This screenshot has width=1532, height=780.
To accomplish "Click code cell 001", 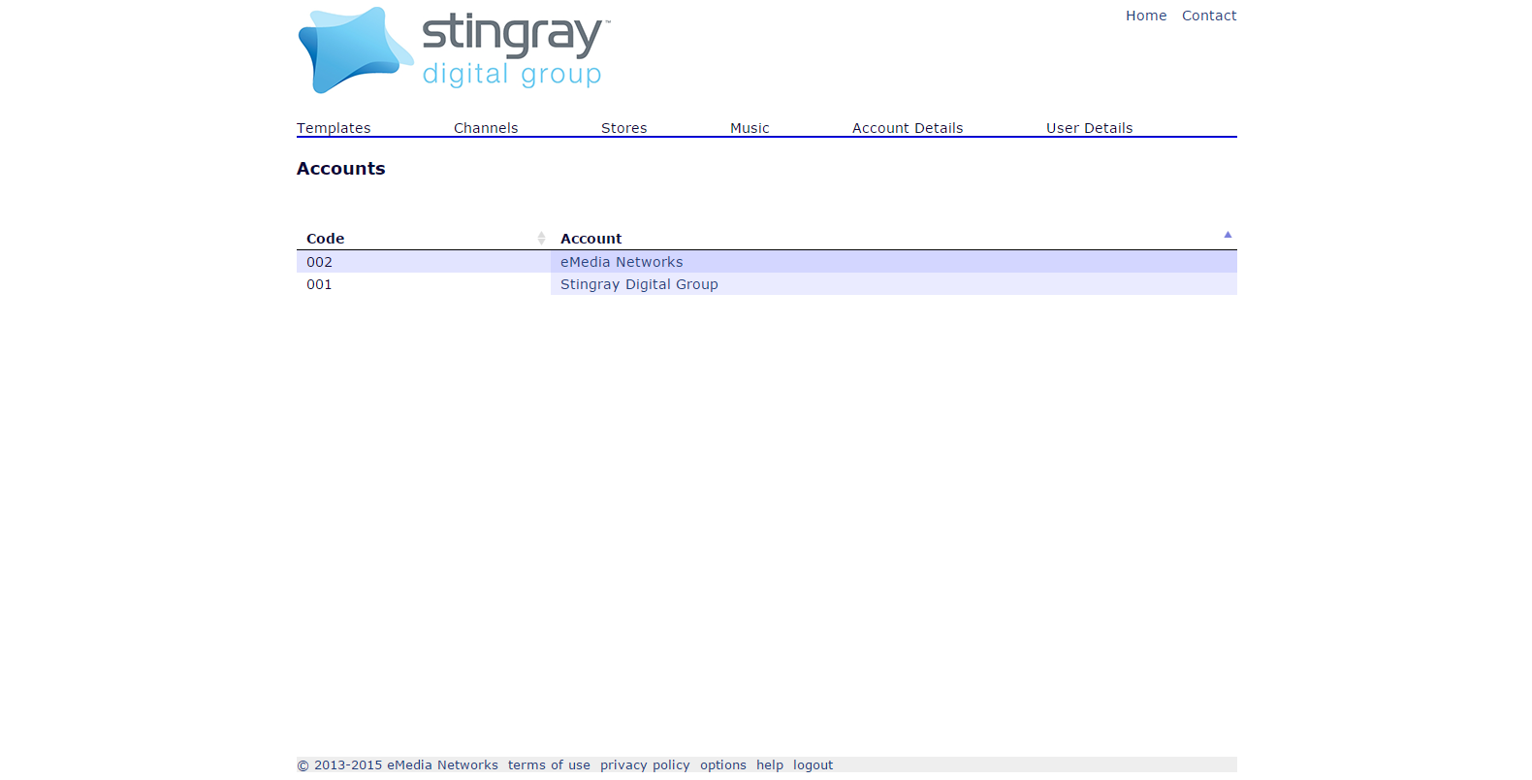I will click(424, 284).
